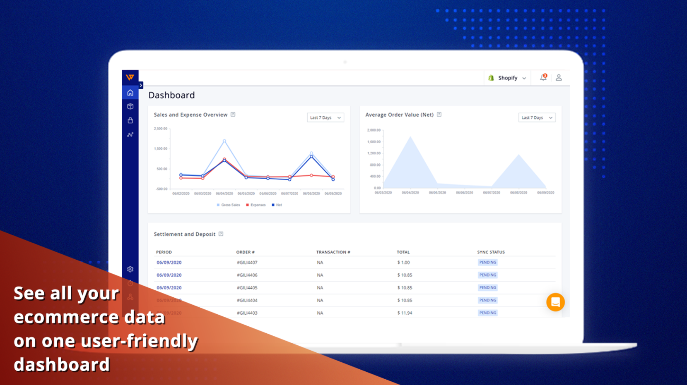This screenshot has width=687, height=385.
Task: Click the notifications bell with 3 alerts
Action: click(543, 77)
